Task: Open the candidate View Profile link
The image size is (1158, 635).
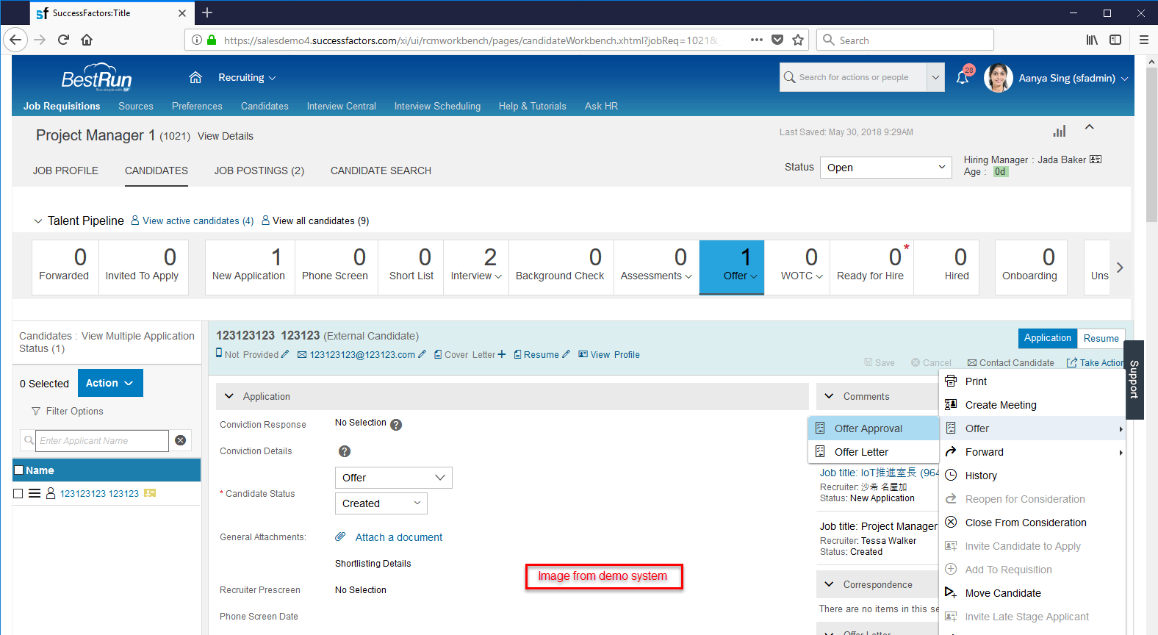Action: pyautogui.click(x=609, y=354)
